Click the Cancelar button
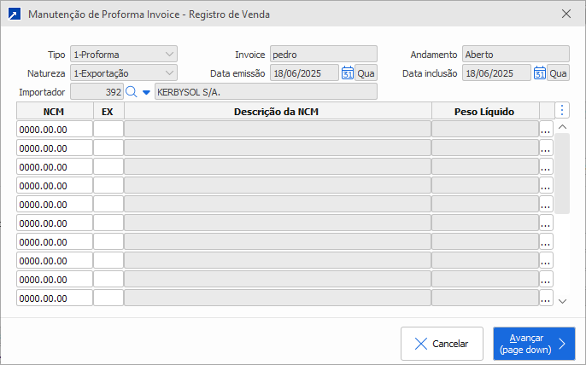The width and height of the screenshot is (586, 365). click(442, 344)
